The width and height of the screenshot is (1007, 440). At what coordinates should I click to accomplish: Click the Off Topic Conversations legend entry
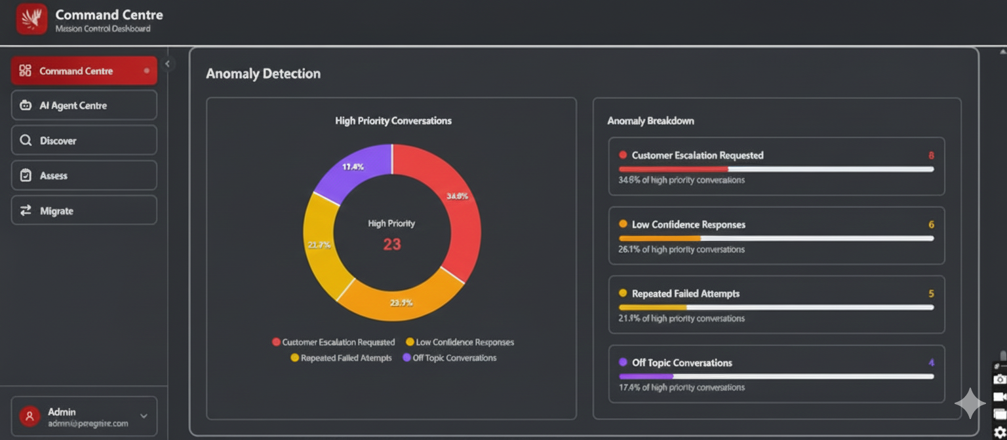point(455,358)
